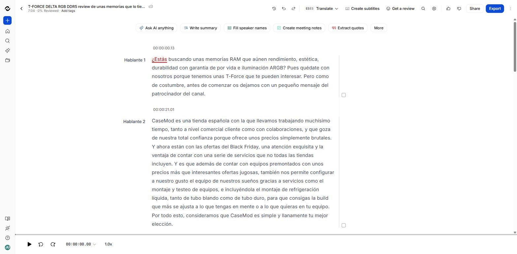Tick the checkbox for Hablante 1 paragraph
Screen dimensions: 517x254
344,95
